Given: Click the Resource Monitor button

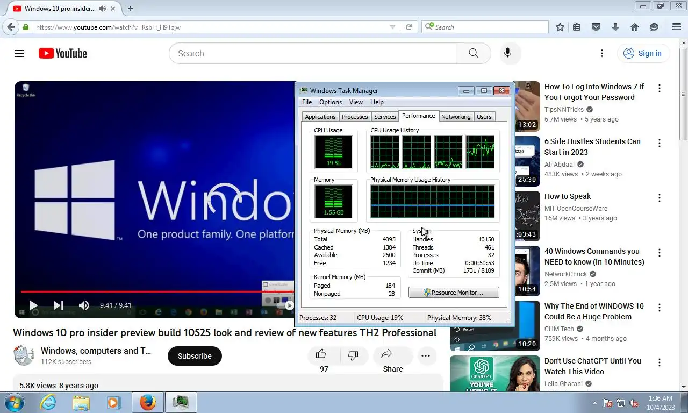Looking at the screenshot, I should pyautogui.click(x=454, y=293).
